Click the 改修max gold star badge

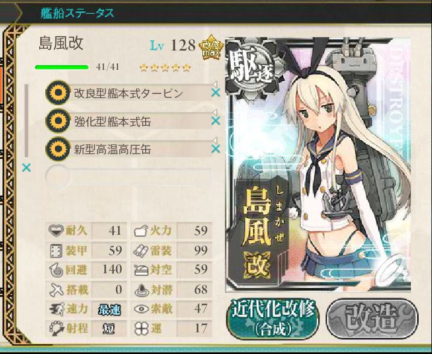point(211,48)
